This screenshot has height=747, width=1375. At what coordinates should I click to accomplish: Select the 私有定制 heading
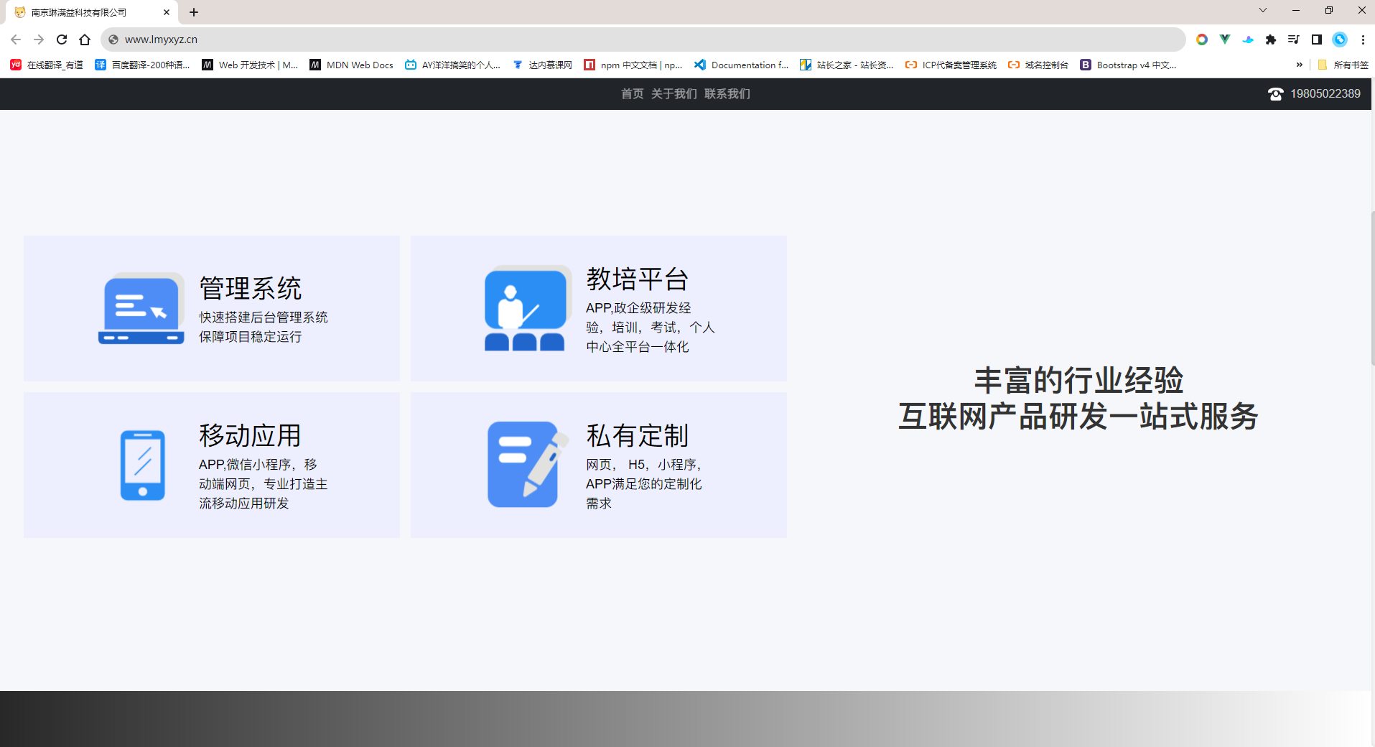pos(638,435)
